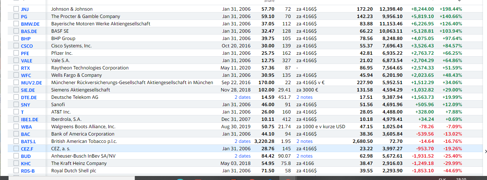Viewport: 487px width, 180px height.
Task: Click the DTE.DE ticker symbol
Action: [29, 97]
